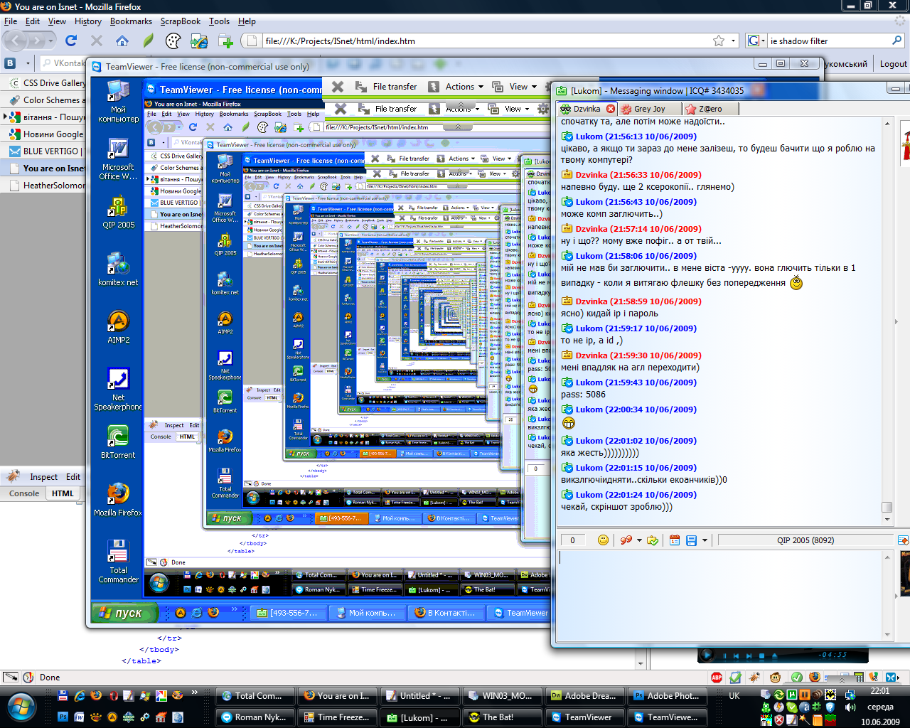
Task: Click Internet Explorer quick launch icon
Action: tap(79, 695)
